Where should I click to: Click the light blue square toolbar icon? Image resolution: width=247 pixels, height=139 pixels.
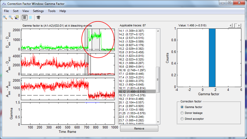coord(30,18)
